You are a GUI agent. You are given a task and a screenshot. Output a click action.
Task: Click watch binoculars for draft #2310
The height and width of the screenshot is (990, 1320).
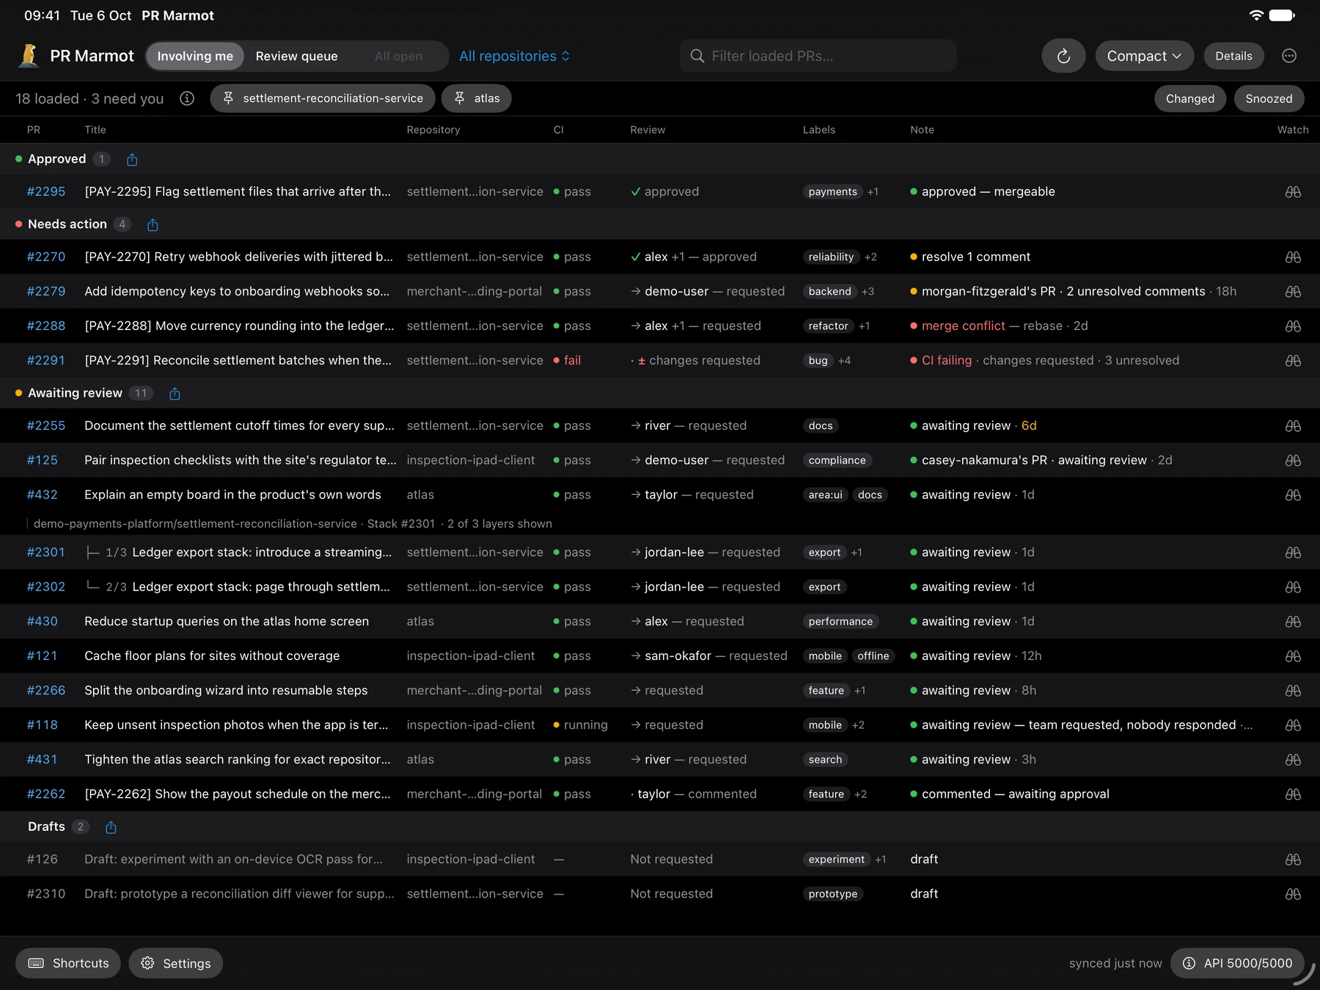click(x=1293, y=893)
